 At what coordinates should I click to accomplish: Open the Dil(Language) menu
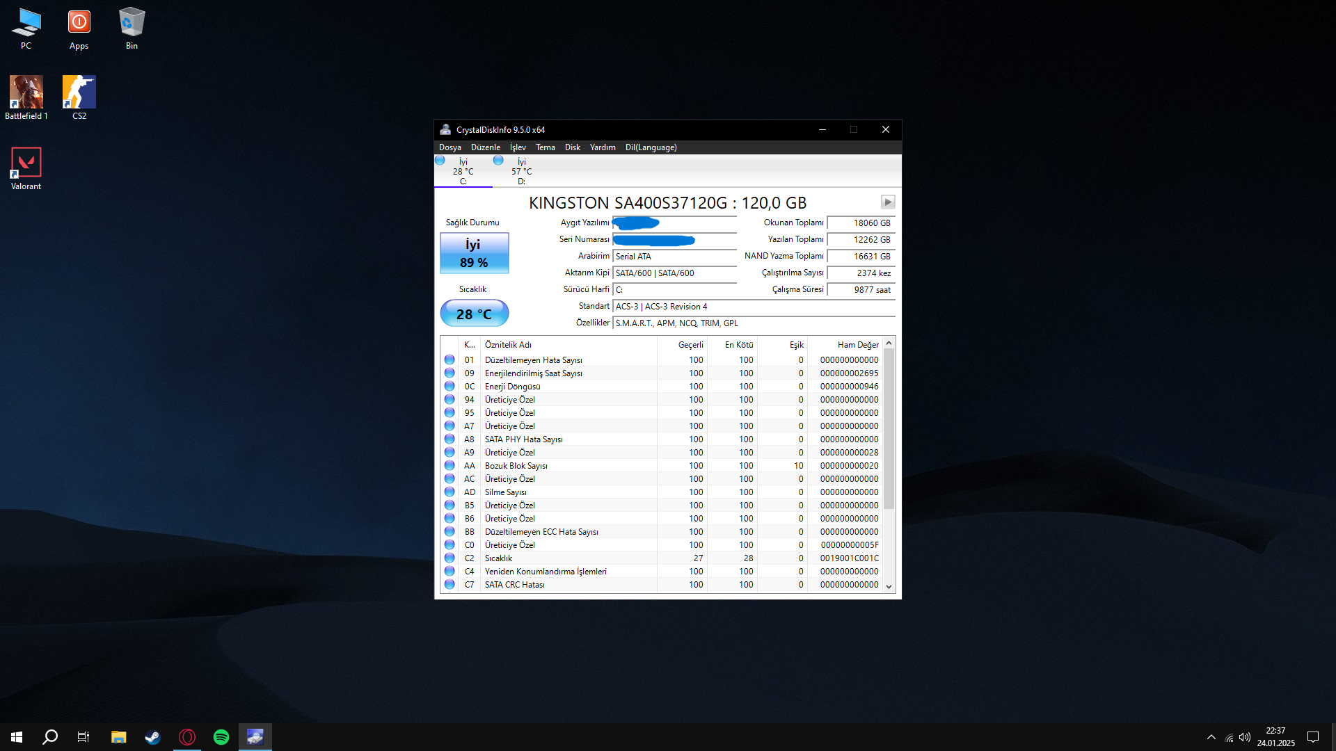pyautogui.click(x=651, y=147)
